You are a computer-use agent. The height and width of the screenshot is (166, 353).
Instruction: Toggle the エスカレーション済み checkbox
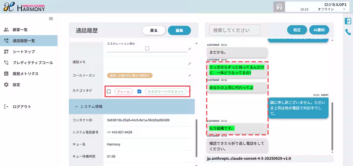147,48
